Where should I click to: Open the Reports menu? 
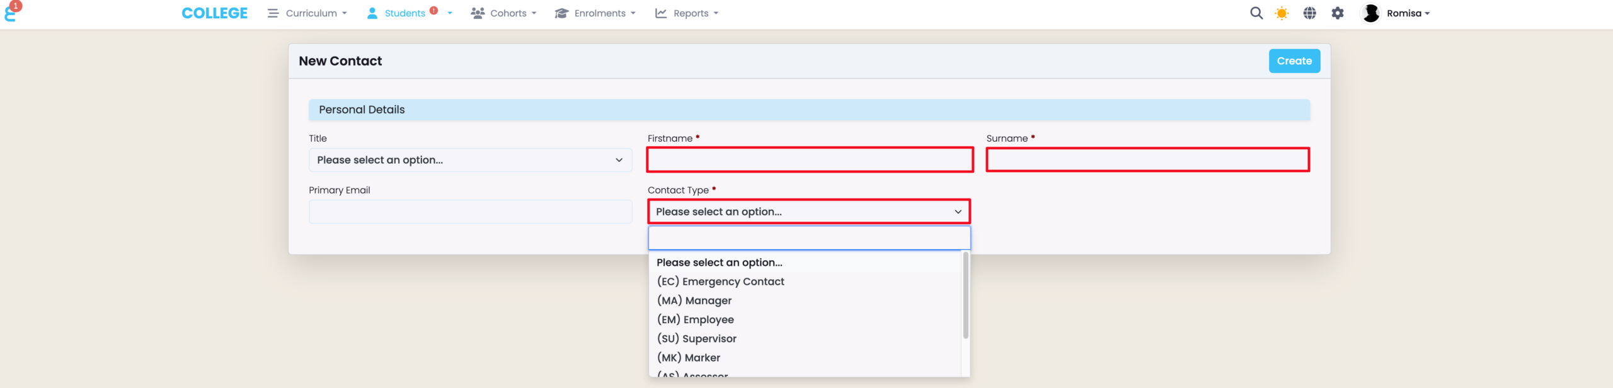click(x=687, y=13)
